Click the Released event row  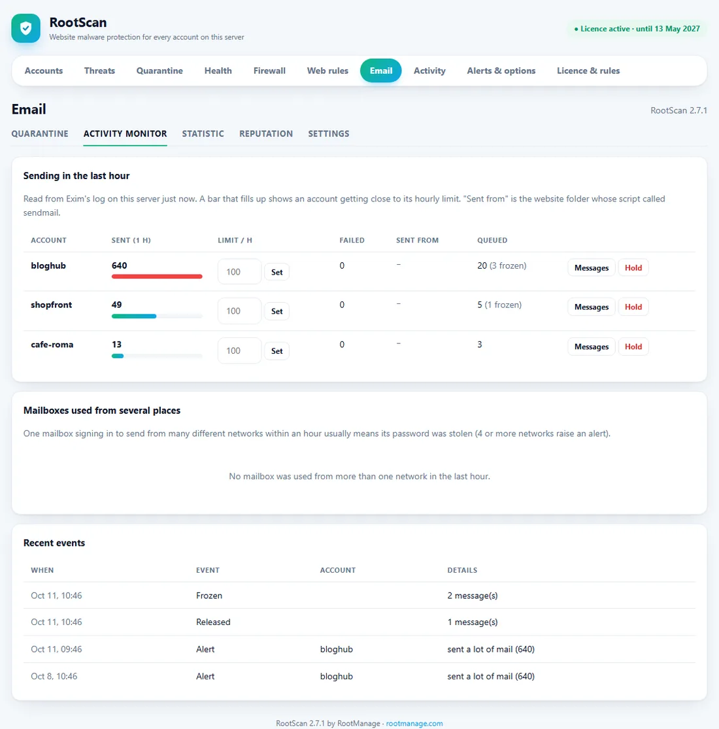[359, 622]
